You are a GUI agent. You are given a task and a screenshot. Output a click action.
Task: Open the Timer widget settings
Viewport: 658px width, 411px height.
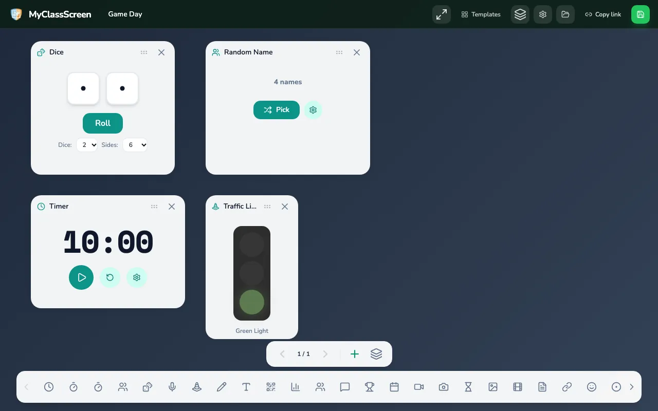(137, 277)
